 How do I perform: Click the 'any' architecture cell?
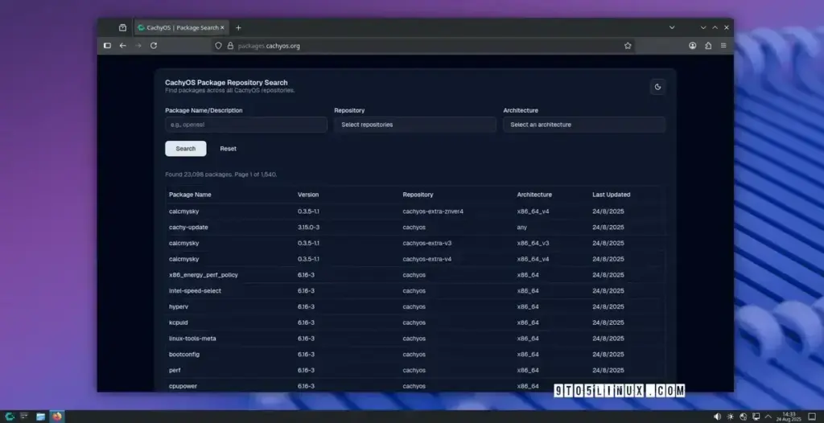coord(521,228)
